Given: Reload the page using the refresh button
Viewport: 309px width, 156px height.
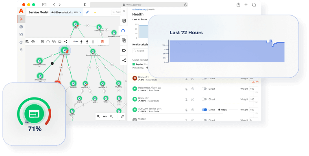Looking at the screenshot, I should point(185,5).
